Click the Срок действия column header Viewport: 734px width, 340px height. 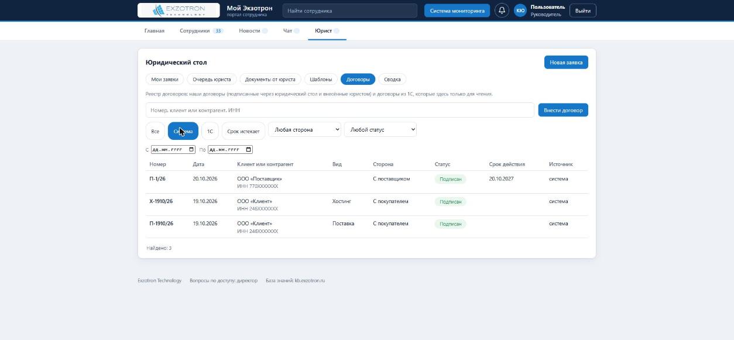pyautogui.click(x=507, y=164)
